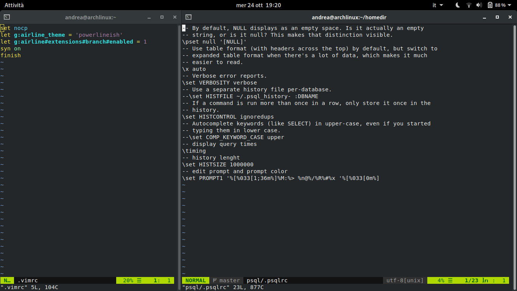Click the terminal icon in the left window titlebar
The image size is (517, 291).
point(6,17)
